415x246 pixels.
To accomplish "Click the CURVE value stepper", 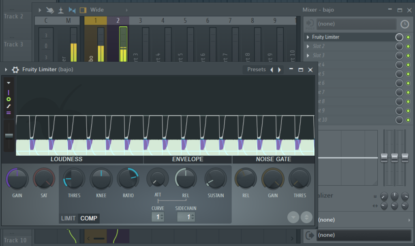I will tap(158, 217).
